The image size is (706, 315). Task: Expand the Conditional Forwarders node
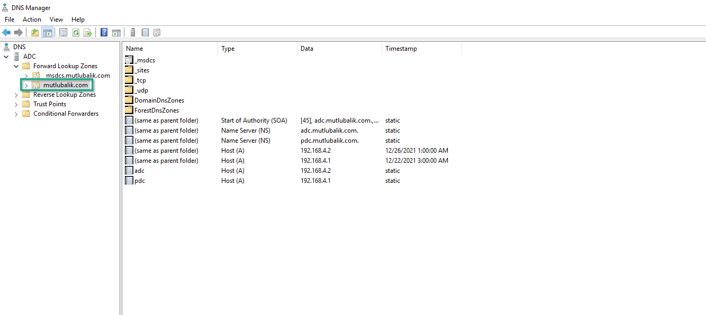tap(15, 113)
